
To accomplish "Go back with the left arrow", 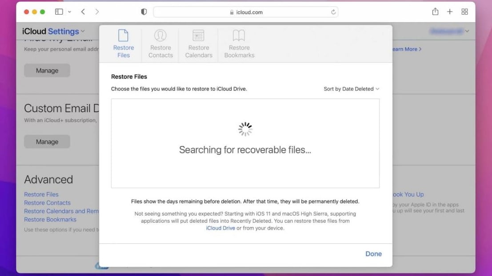I will coord(83,12).
